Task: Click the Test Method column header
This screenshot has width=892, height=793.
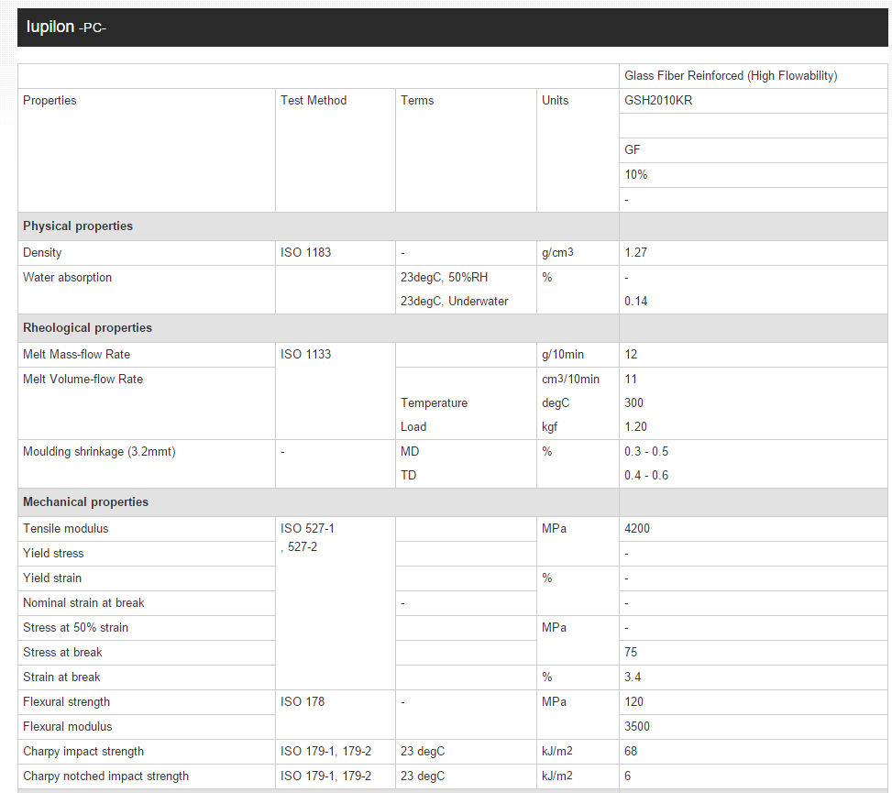Action: [314, 101]
